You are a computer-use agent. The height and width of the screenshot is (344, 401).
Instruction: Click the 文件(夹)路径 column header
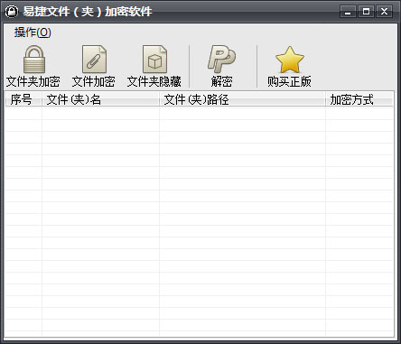(242, 99)
